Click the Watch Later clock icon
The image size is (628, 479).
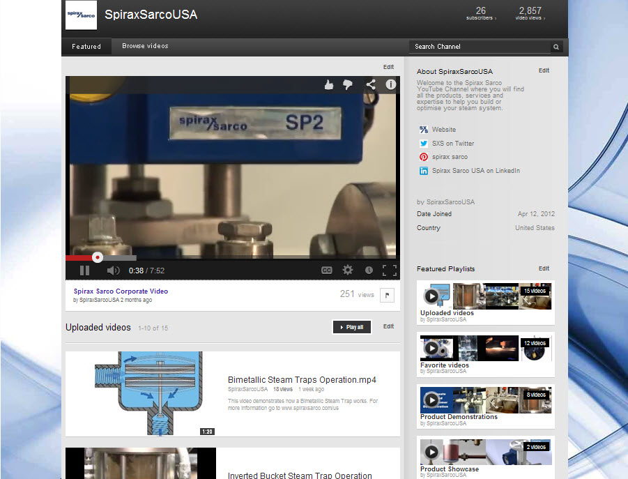(x=369, y=271)
